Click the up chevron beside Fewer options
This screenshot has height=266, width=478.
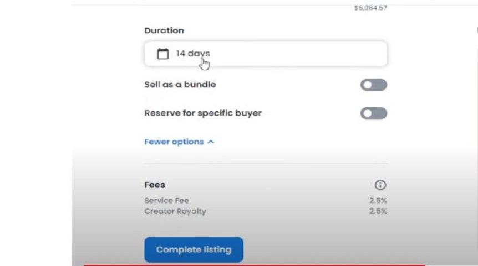pos(211,142)
